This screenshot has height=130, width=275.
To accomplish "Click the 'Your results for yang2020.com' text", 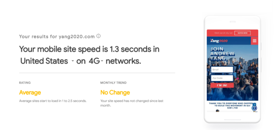I will click(57, 37).
